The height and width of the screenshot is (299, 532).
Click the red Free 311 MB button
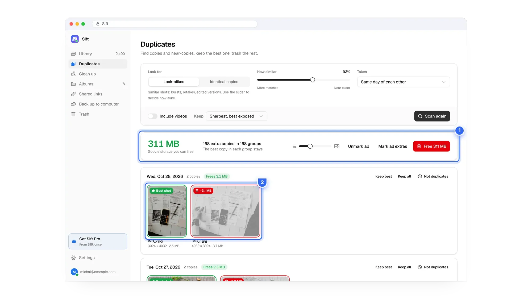(431, 146)
